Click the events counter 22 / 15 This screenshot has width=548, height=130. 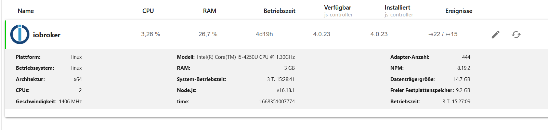point(443,34)
